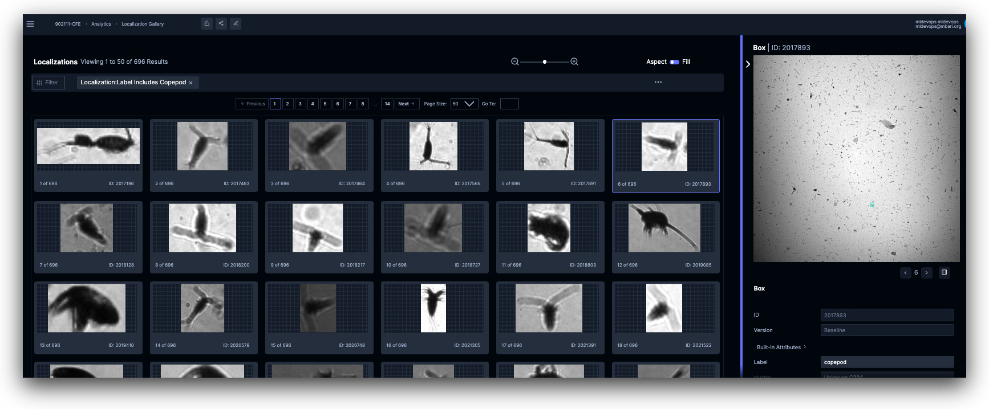Remove the Label Includes Copepod filter
Screen dimensions: 989x409
[190, 83]
